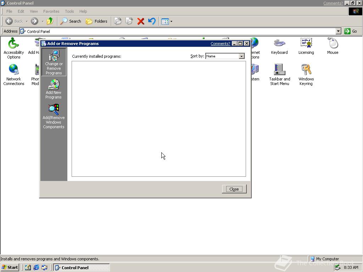Click the Forward arrow toolbar button
The image size is (363, 272).
(x=34, y=21)
